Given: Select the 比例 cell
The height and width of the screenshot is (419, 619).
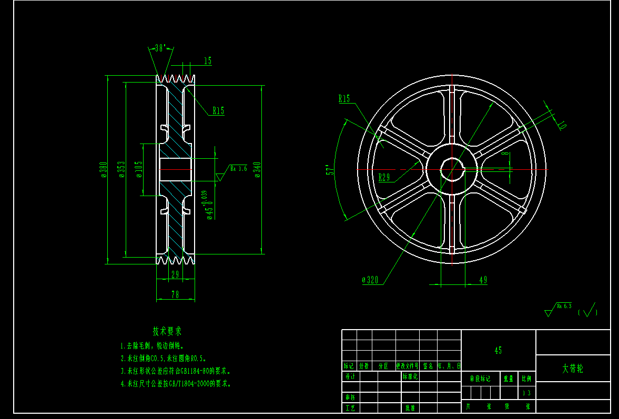Looking at the screenshot, I should (x=526, y=379).
